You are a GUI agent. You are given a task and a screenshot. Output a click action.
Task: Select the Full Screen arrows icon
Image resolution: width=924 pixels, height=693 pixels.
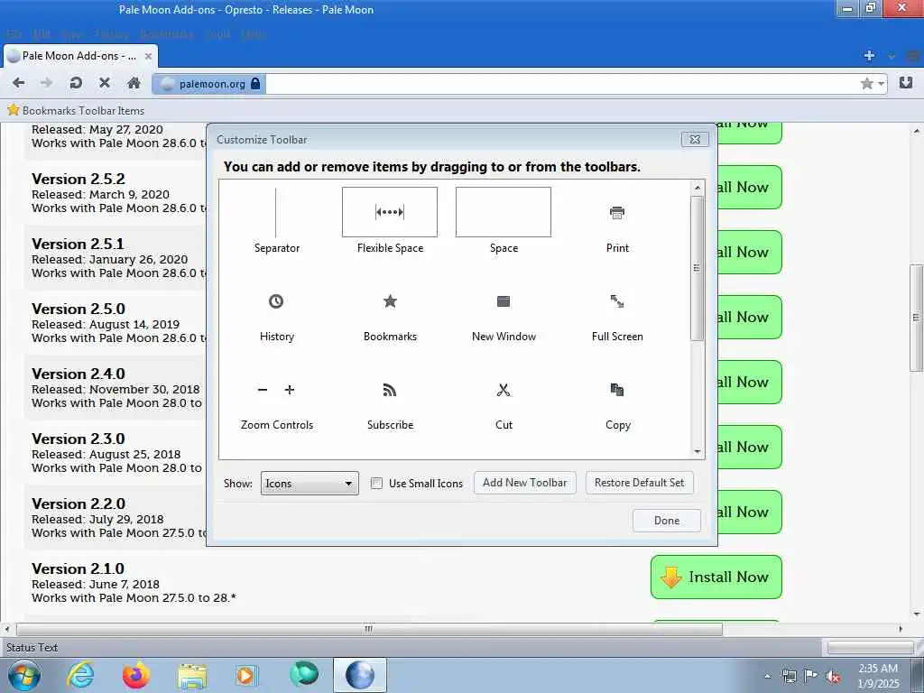coord(617,301)
